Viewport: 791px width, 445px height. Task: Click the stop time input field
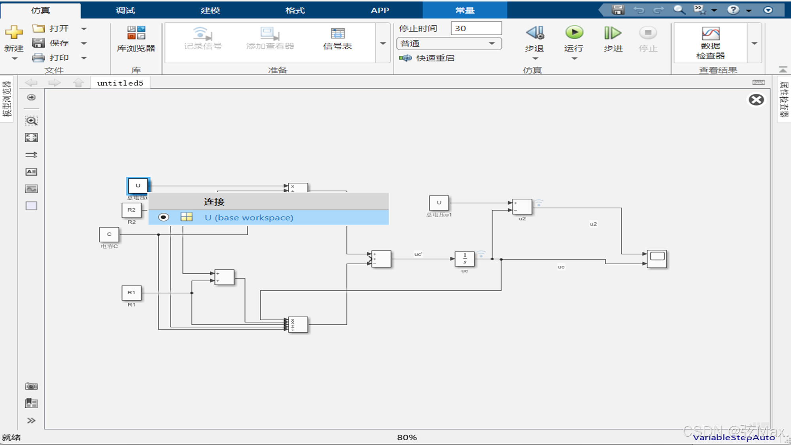(x=476, y=28)
